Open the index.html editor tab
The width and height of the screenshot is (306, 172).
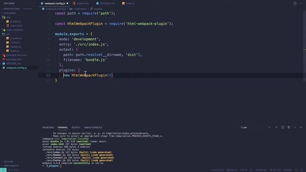point(81,3)
